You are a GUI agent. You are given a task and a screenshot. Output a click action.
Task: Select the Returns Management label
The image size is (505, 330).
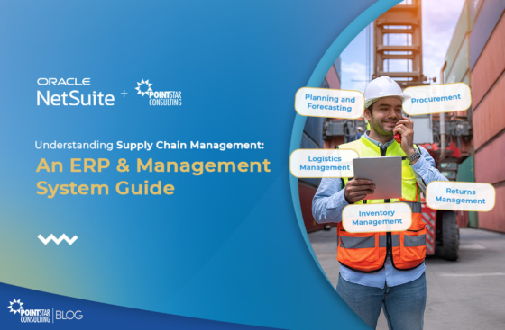[460, 196]
